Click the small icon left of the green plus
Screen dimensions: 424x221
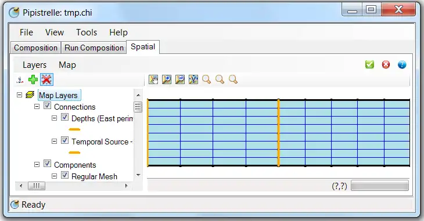tap(20, 79)
